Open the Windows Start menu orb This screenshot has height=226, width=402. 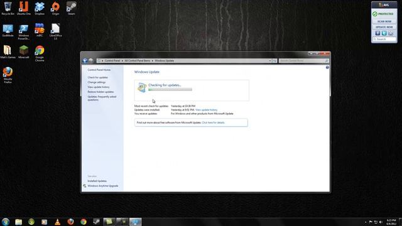pos(6,222)
